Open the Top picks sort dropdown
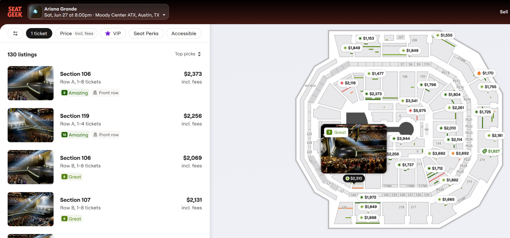The height and width of the screenshot is (238, 510). point(188,54)
